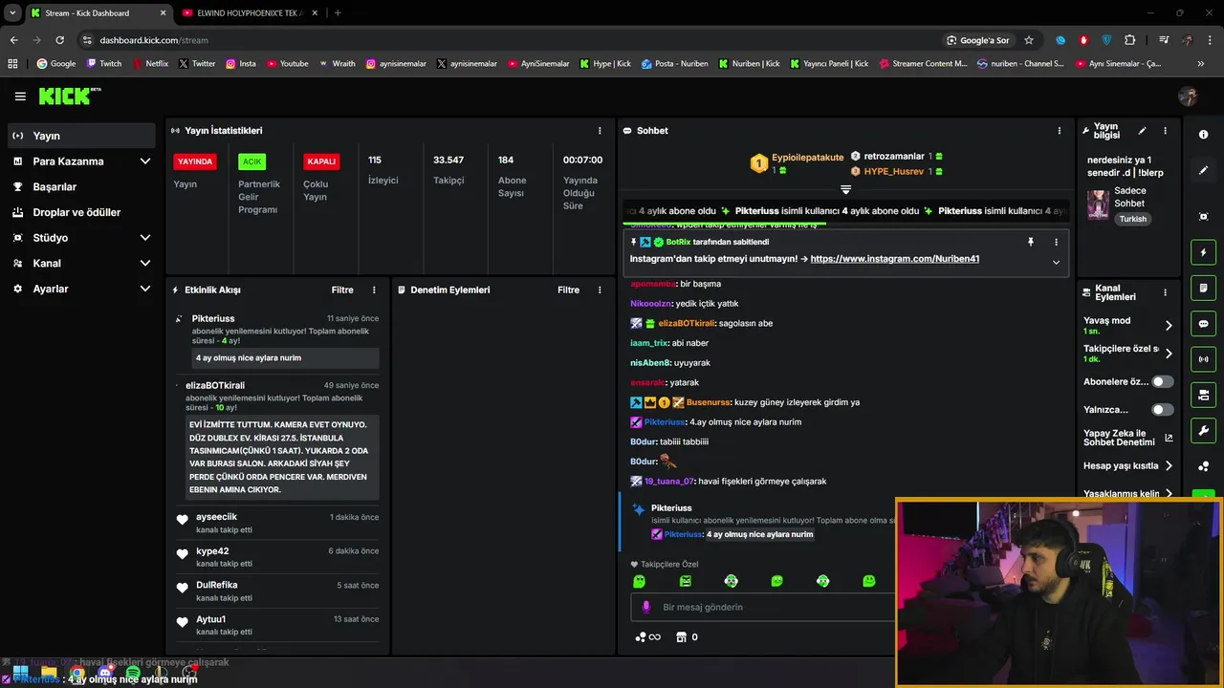Open Filtre in Denetim Eylemleri
This screenshot has height=688, width=1224.
[x=568, y=290]
